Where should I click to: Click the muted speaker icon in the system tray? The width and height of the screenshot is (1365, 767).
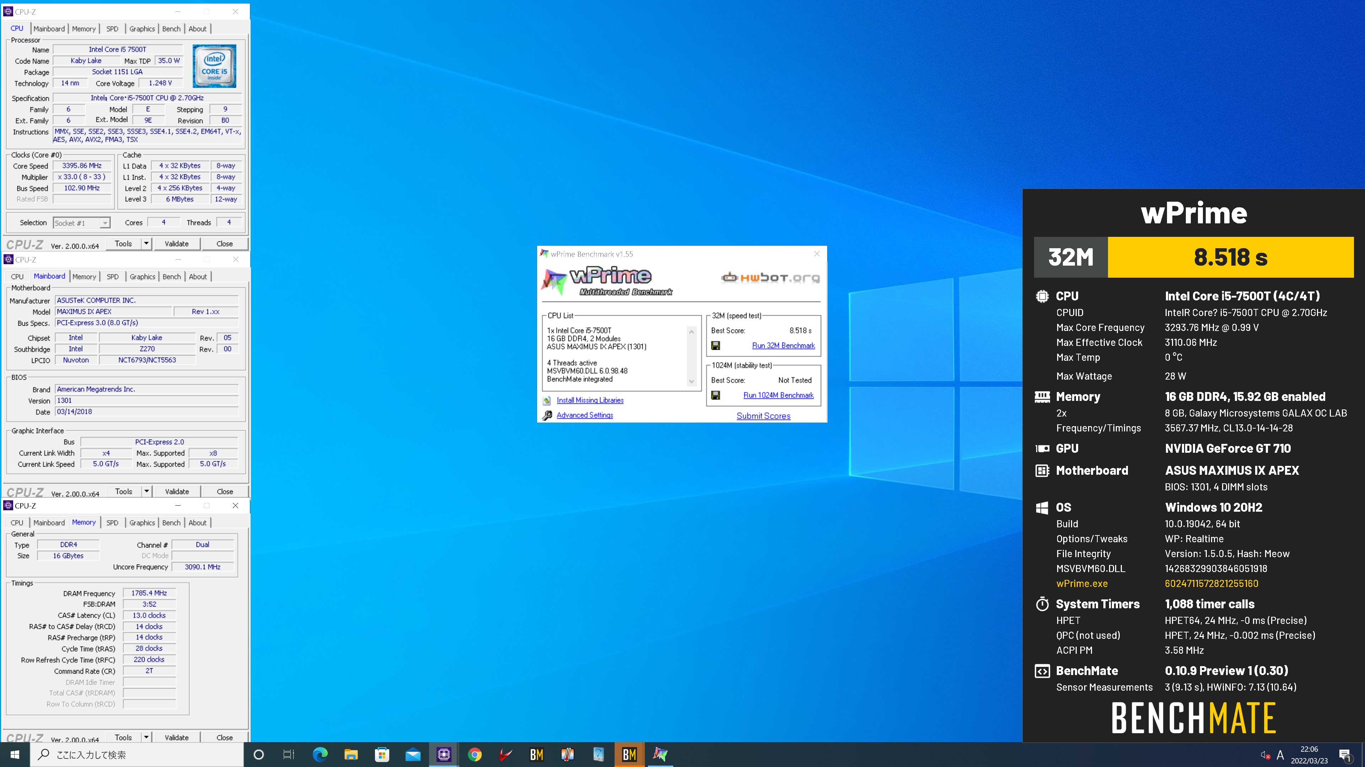(1265, 755)
